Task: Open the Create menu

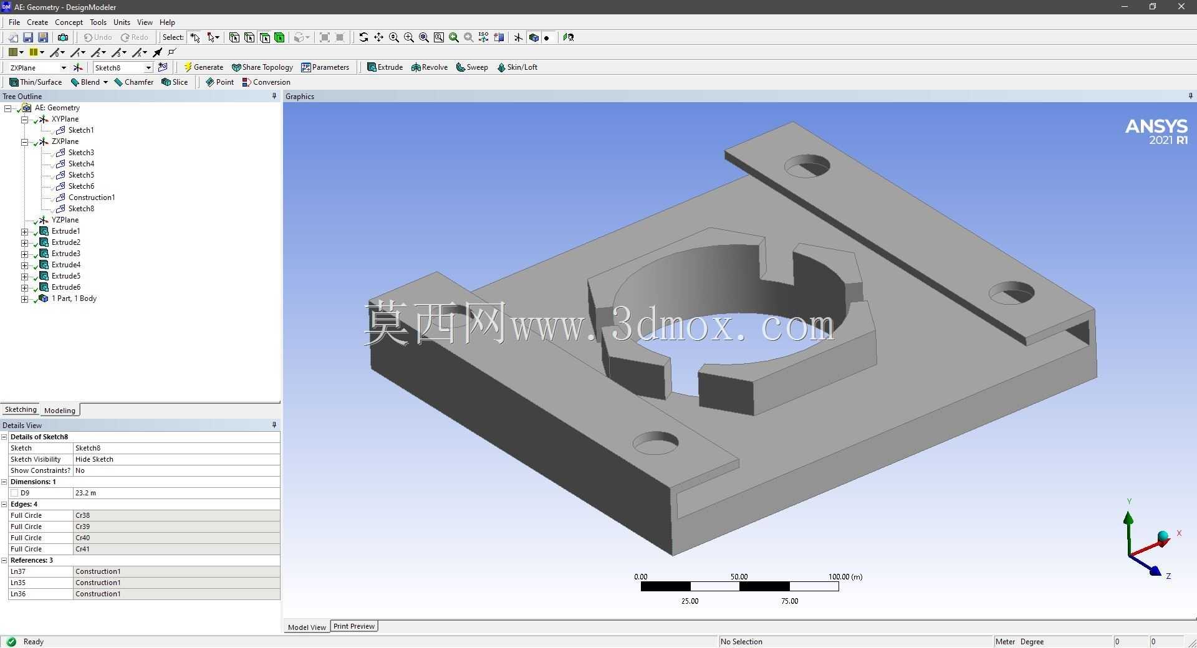Action: (37, 22)
